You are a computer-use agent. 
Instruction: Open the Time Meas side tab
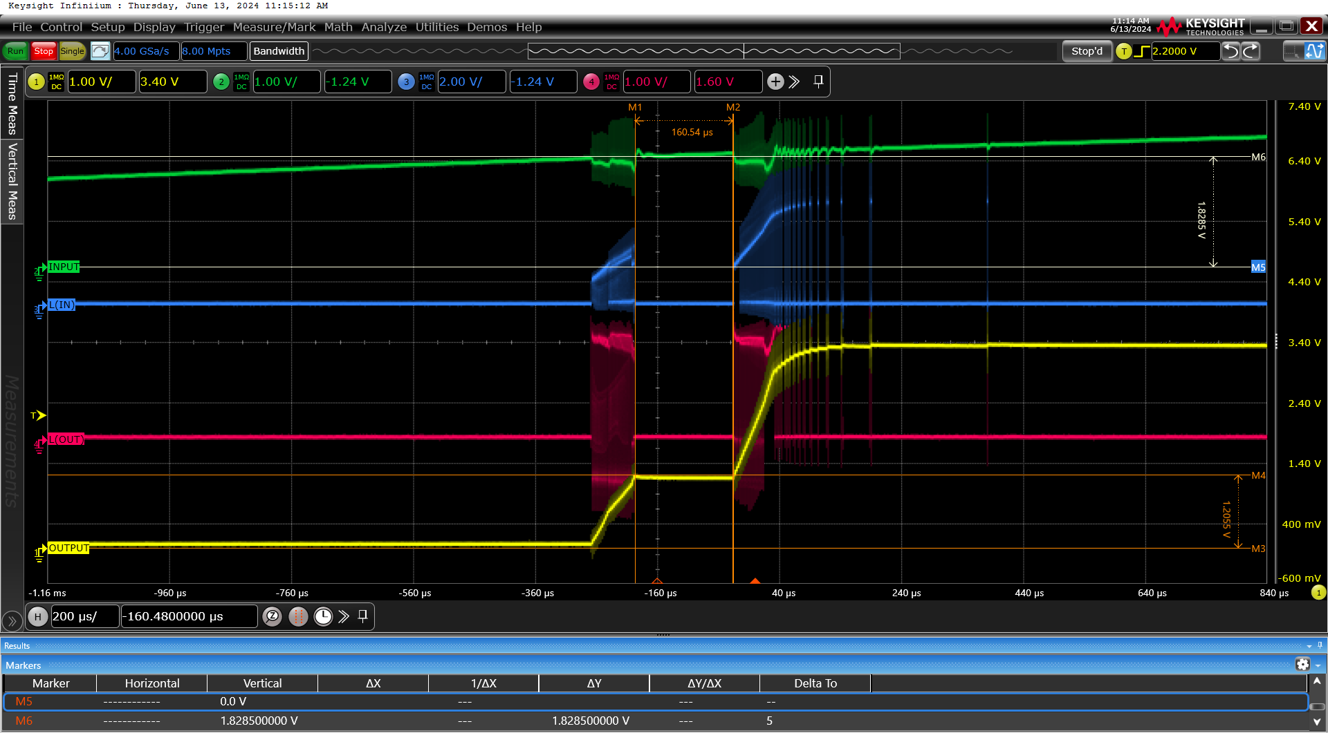click(12, 103)
